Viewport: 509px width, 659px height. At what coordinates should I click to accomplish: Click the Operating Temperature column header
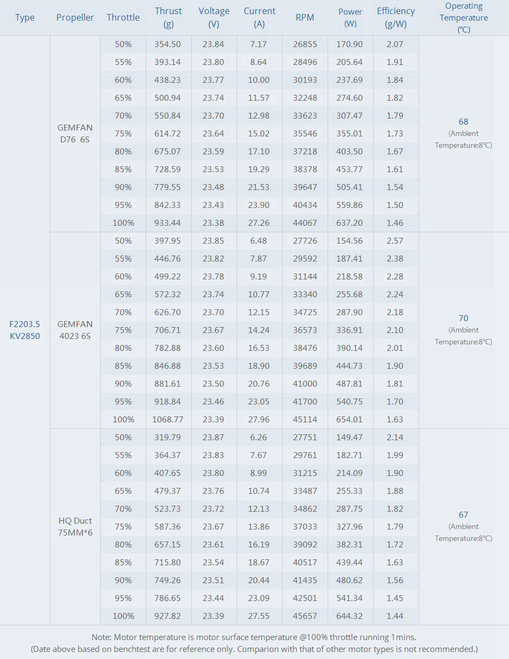464,17
